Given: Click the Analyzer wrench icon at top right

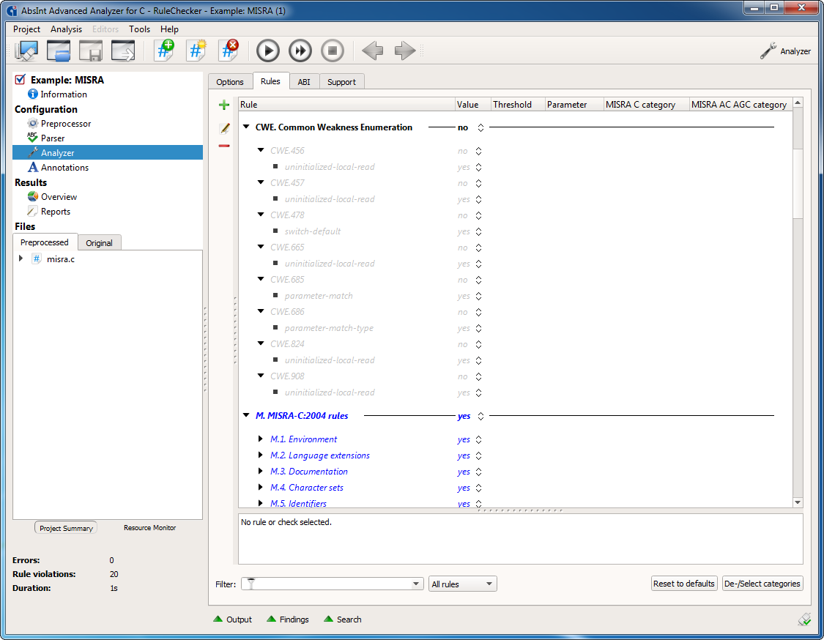Looking at the screenshot, I should click(x=768, y=51).
